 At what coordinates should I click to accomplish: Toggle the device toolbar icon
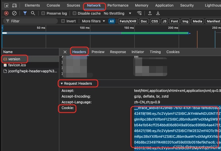pyautogui.click(x=14, y=5)
